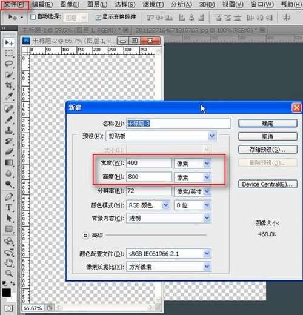Screen dimensions: 303x315
Task: Confirm the New dialog with 确定
Action: pyautogui.click(x=268, y=124)
